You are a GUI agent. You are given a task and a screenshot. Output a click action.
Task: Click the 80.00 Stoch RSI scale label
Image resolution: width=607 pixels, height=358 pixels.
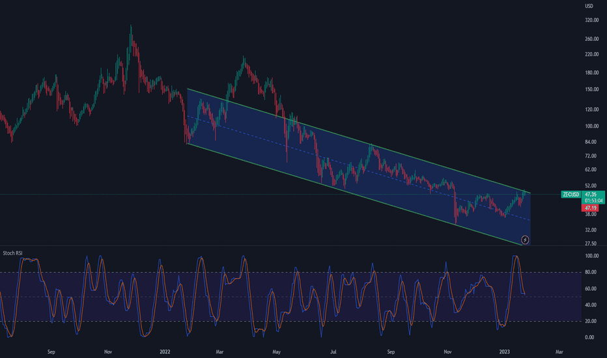[x=590, y=273]
